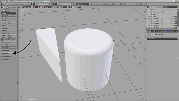Click the Repeat Last button
The height and width of the screenshot is (101, 179).
[9, 28]
